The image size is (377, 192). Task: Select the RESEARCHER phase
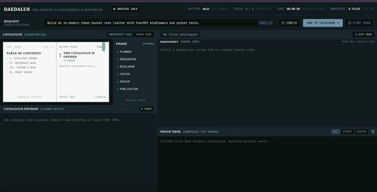click(x=126, y=59)
